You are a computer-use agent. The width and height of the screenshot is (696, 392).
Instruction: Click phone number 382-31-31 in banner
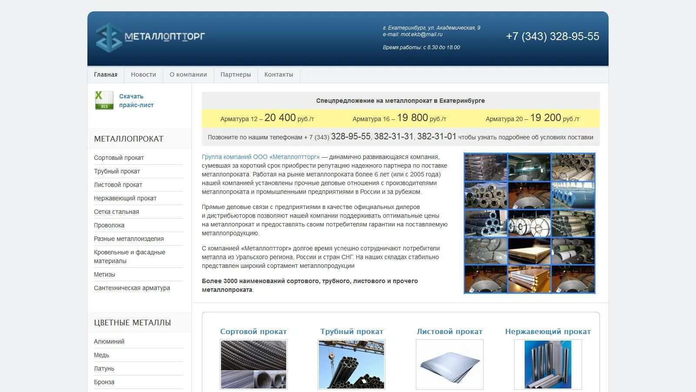(x=394, y=136)
